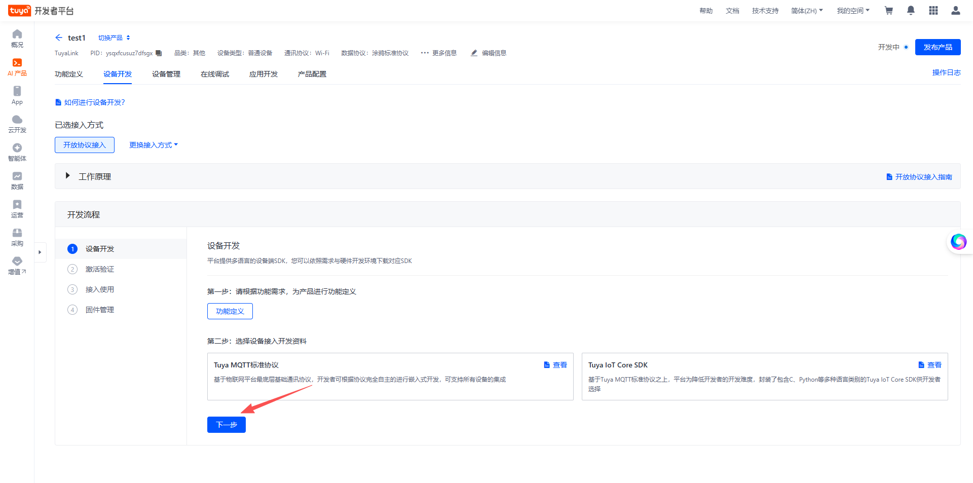Select step 2 激活验证 in flow
The height and width of the screenshot is (483, 973).
121,269
